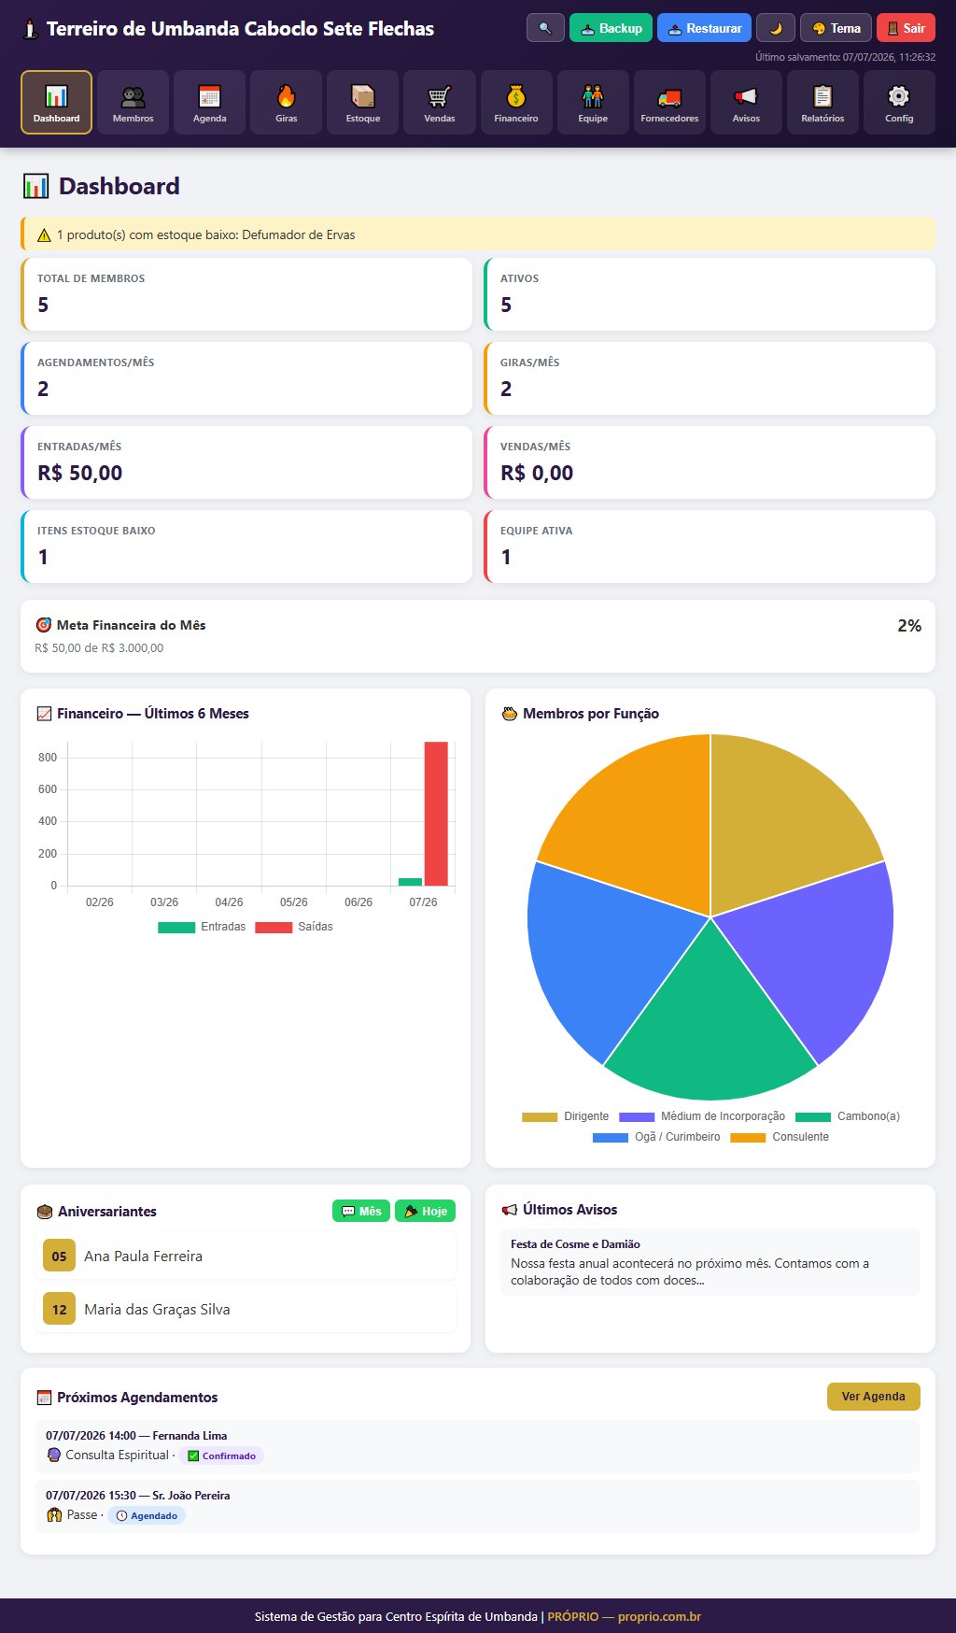956x1633 pixels.
Task: Toggle the Consulente legend swatch
Action: pyautogui.click(x=748, y=1137)
